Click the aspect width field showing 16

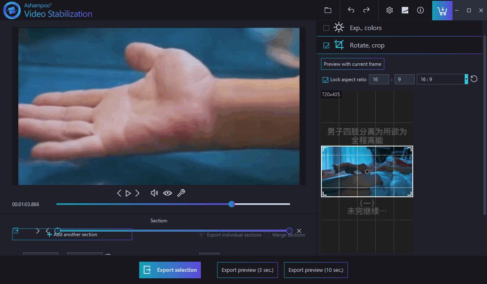point(379,79)
